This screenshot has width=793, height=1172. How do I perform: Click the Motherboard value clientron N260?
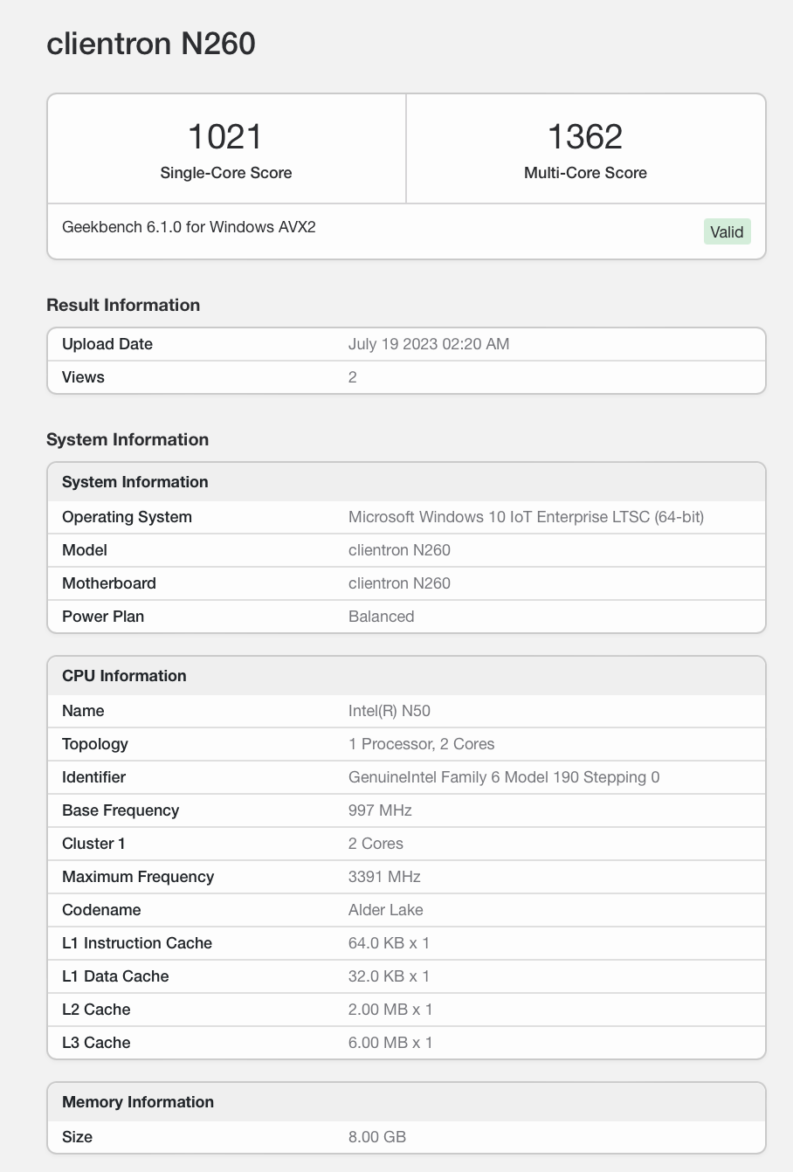click(x=399, y=583)
